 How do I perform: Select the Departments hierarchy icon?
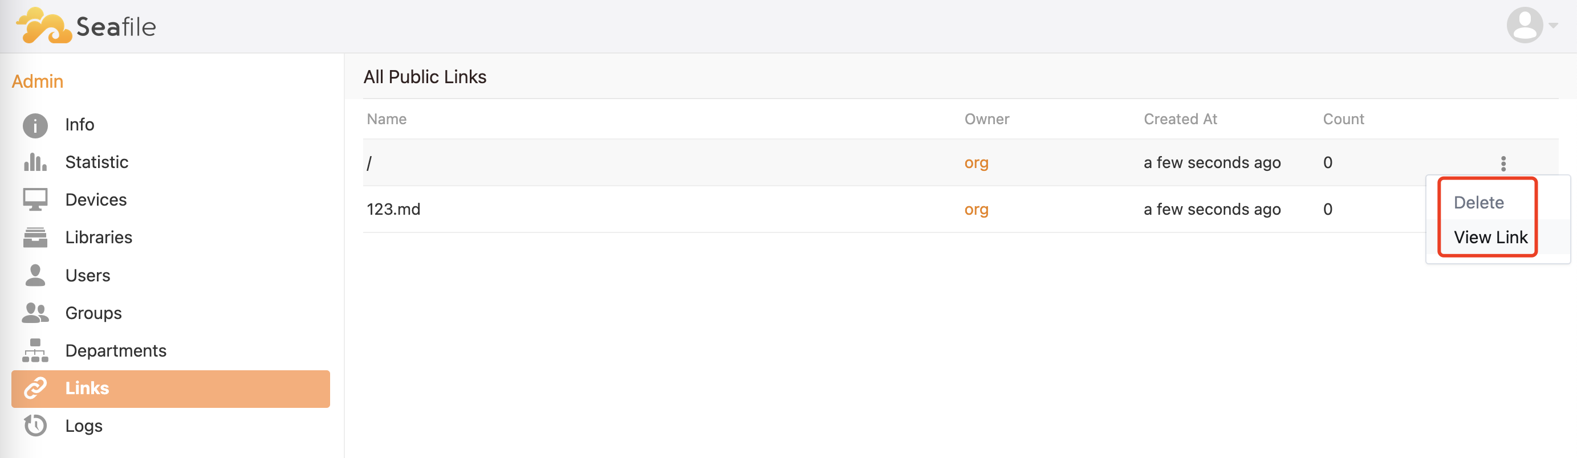click(x=35, y=350)
